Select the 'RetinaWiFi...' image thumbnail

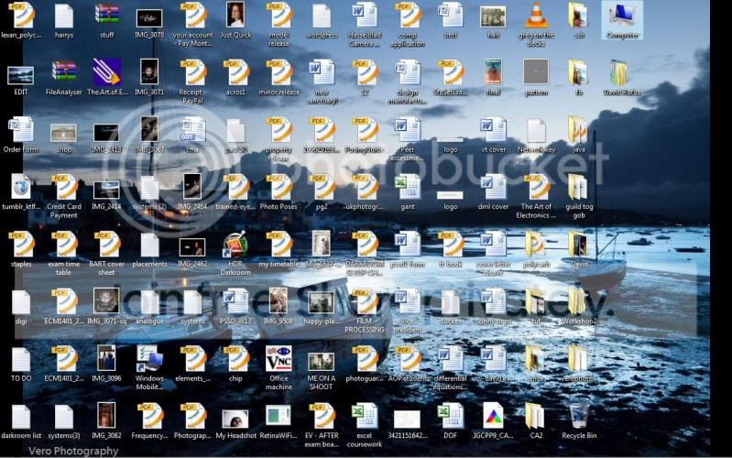pos(279,415)
